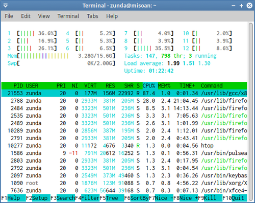This screenshot has height=203, width=255.
Task: Click CPU 3 meter showing 26.1%
Action: [32, 49]
